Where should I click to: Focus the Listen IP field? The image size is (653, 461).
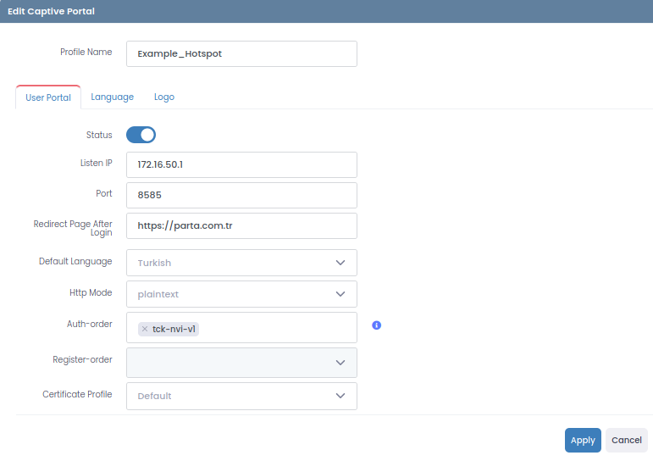tap(241, 164)
